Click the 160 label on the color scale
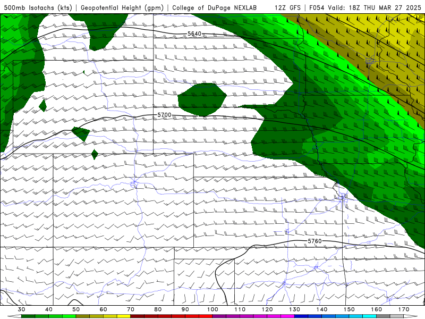This screenshot has height=319, width=425. click(x=377, y=309)
